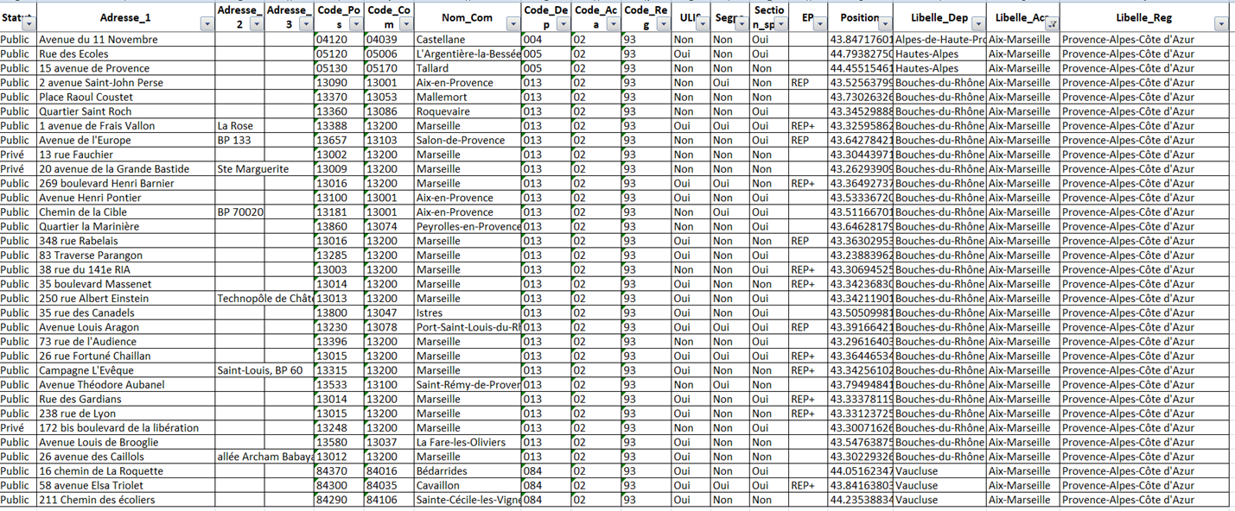The image size is (1235, 511).
Task: Open the Adresse_1 column filter dropdown
Action: [207, 25]
